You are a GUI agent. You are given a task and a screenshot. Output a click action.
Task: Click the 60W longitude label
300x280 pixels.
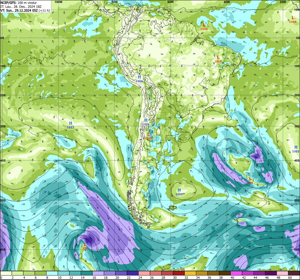click(x=170, y=2)
